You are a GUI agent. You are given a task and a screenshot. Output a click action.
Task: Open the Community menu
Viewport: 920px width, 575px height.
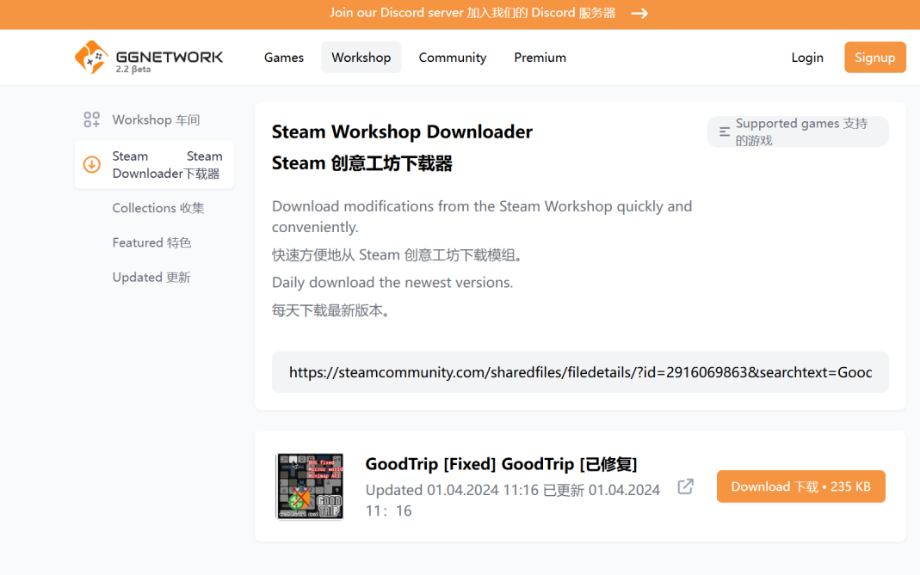[453, 58]
